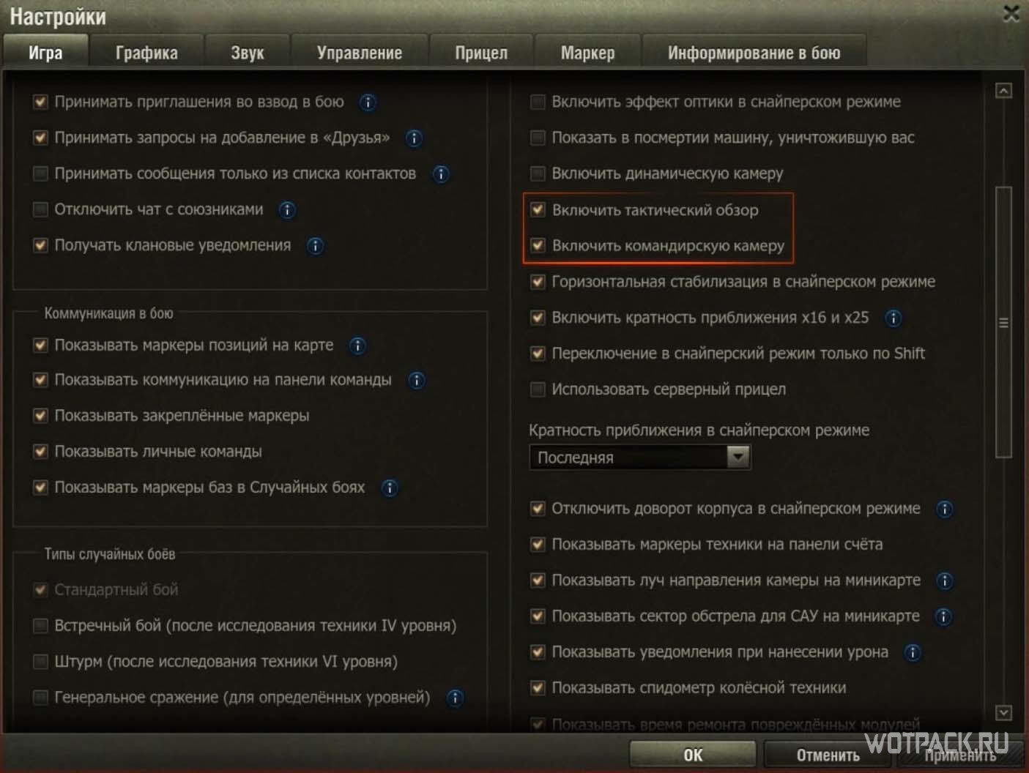1029x773 pixels.
Task: Open the Прицел settings tab
Action: point(481,53)
